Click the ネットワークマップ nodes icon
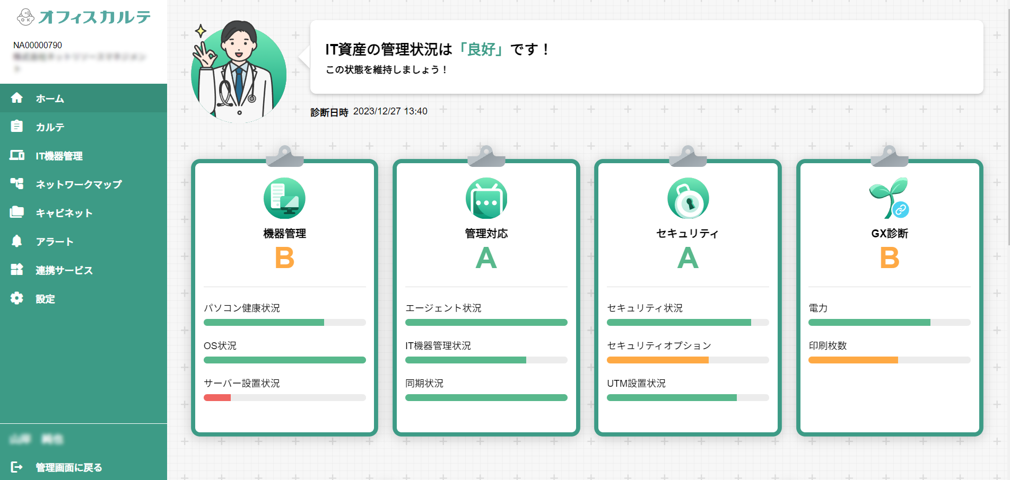The width and height of the screenshot is (1010, 480). (x=18, y=184)
